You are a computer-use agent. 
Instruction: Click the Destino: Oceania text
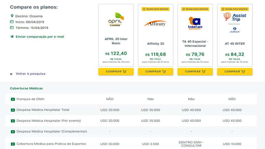pos(29,16)
